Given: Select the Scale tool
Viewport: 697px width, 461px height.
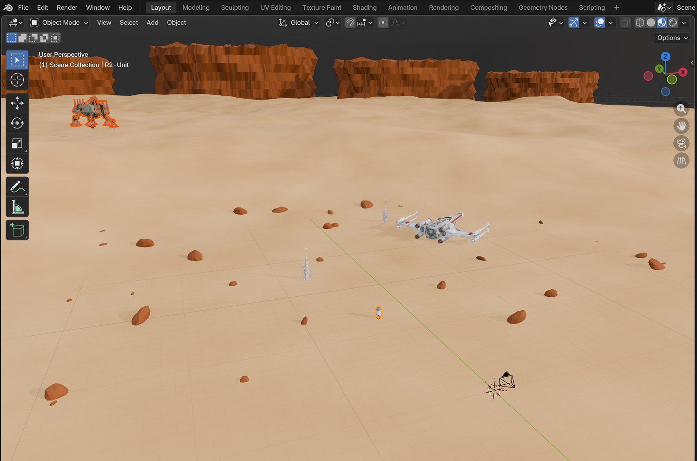Looking at the screenshot, I should coord(17,143).
